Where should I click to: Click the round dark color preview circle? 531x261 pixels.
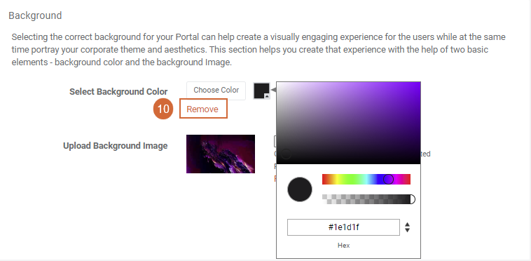300,189
